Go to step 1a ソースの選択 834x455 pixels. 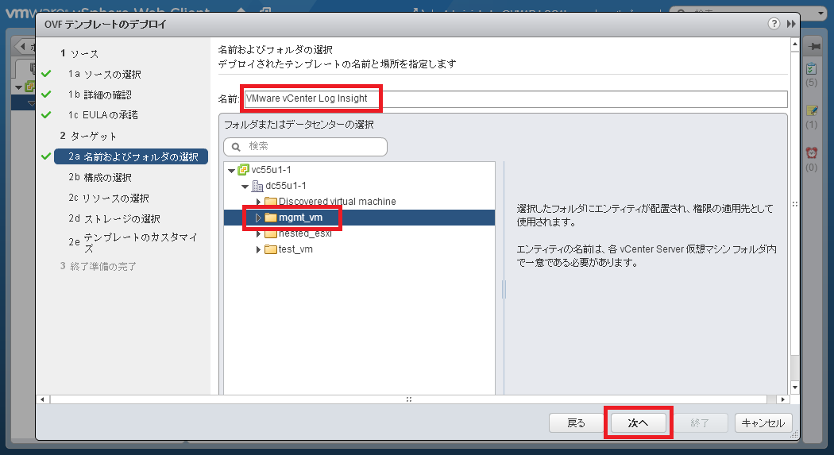(105, 75)
